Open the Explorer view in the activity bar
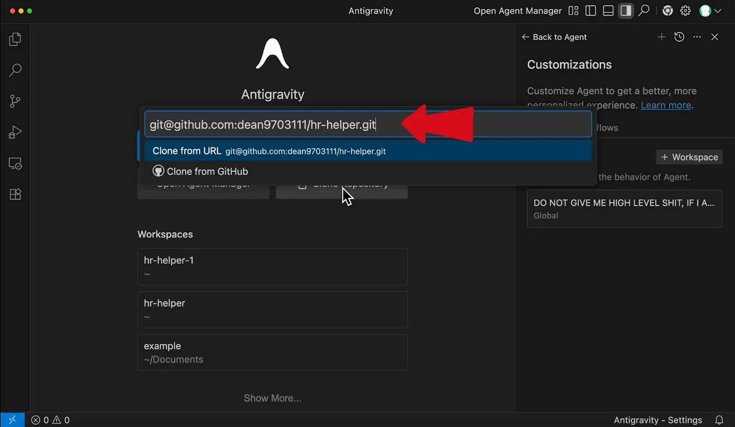The image size is (735, 427). click(x=15, y=39)
